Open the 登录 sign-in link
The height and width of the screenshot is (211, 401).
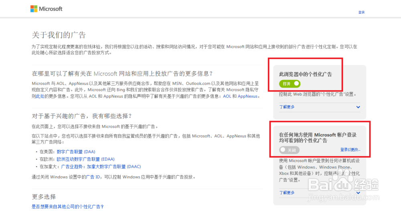pos(361,12)
